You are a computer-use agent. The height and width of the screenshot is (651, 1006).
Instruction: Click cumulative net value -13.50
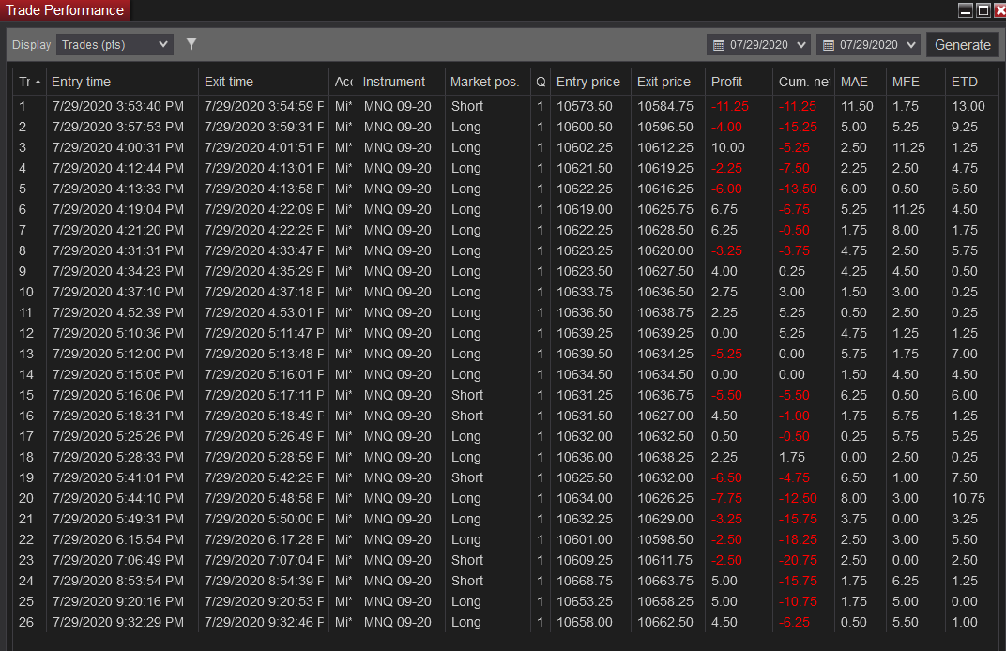coord(798,189)
